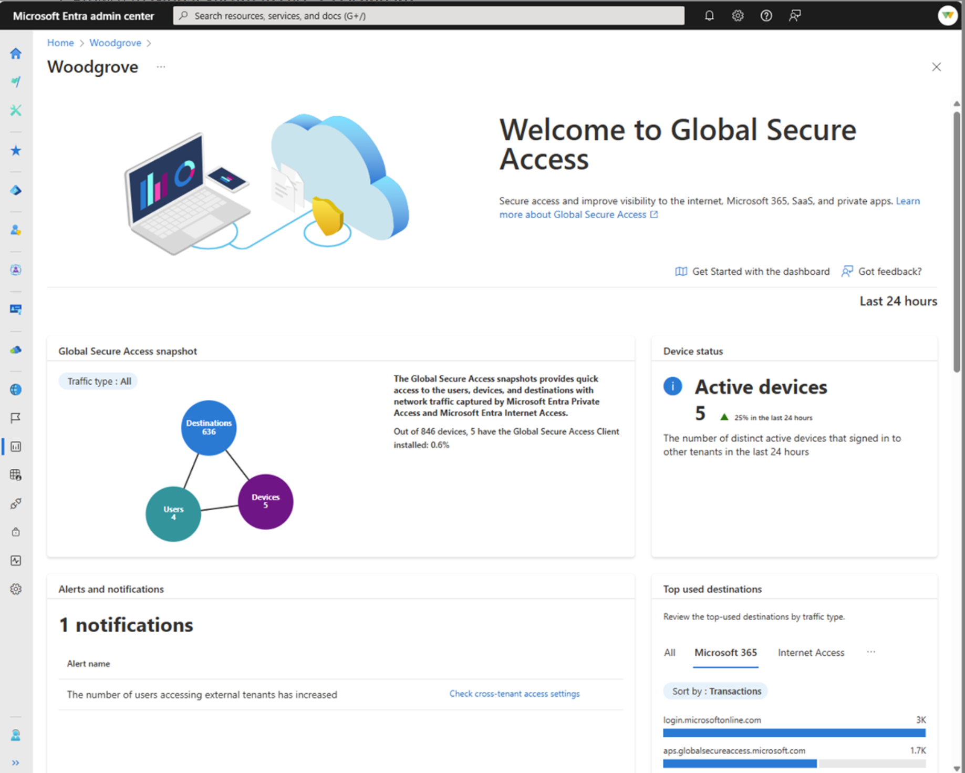Open the circled person Protection sidebar icon
This screenshot has height=773, width=965.
coord(16,270)
